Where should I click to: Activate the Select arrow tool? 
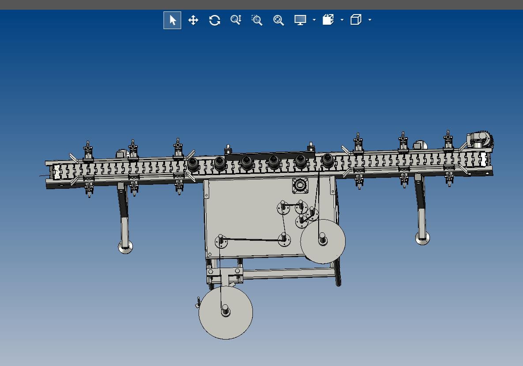[173, 20]
